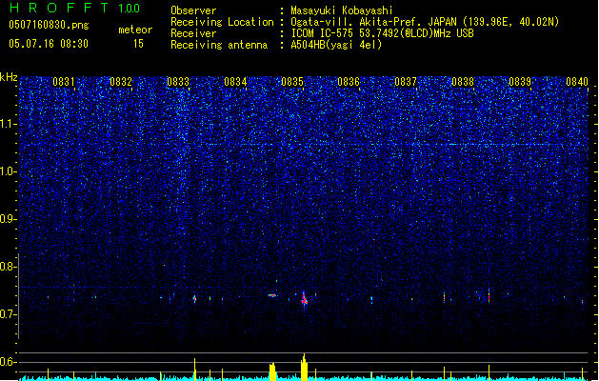Click the kHz axis unit label
599x381 pixels.
[9, 77]
